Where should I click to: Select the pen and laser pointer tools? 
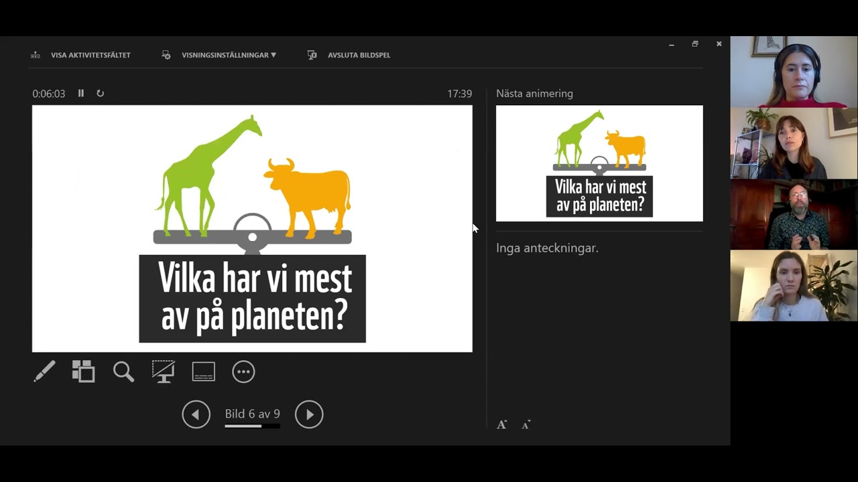click(x=44, y=372)
